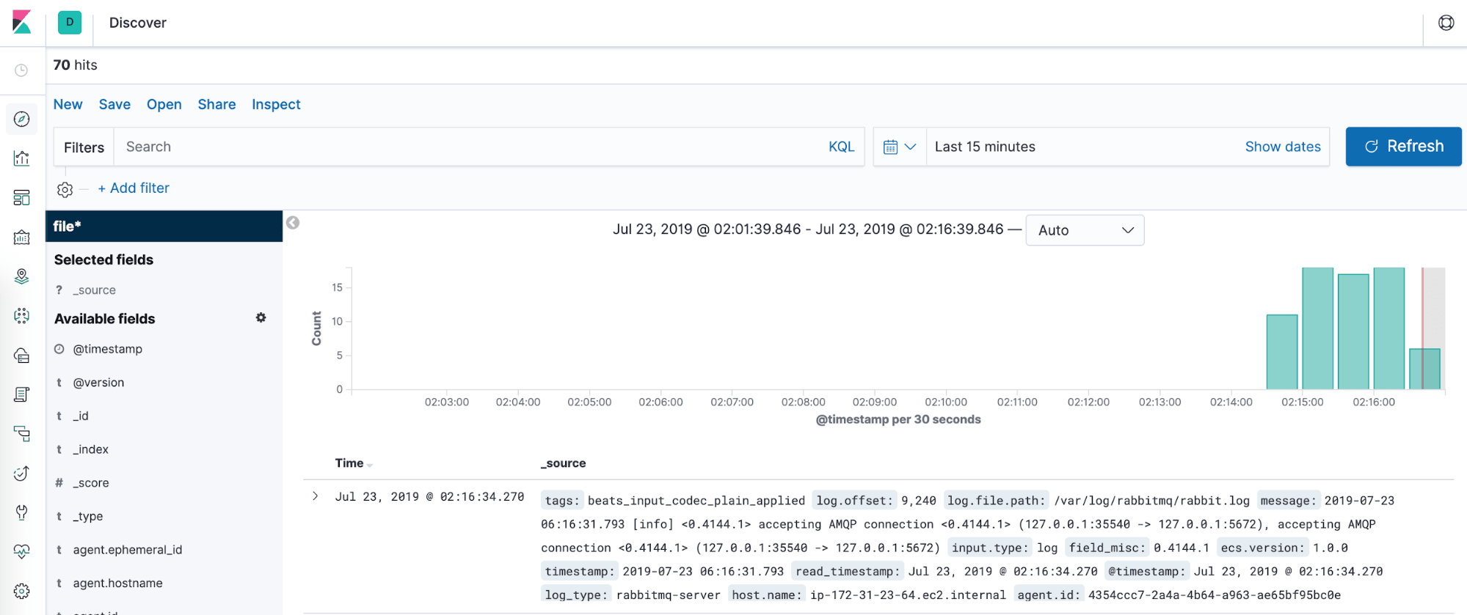
Task: Select the @timestamp field
Action: coord(107,349)
